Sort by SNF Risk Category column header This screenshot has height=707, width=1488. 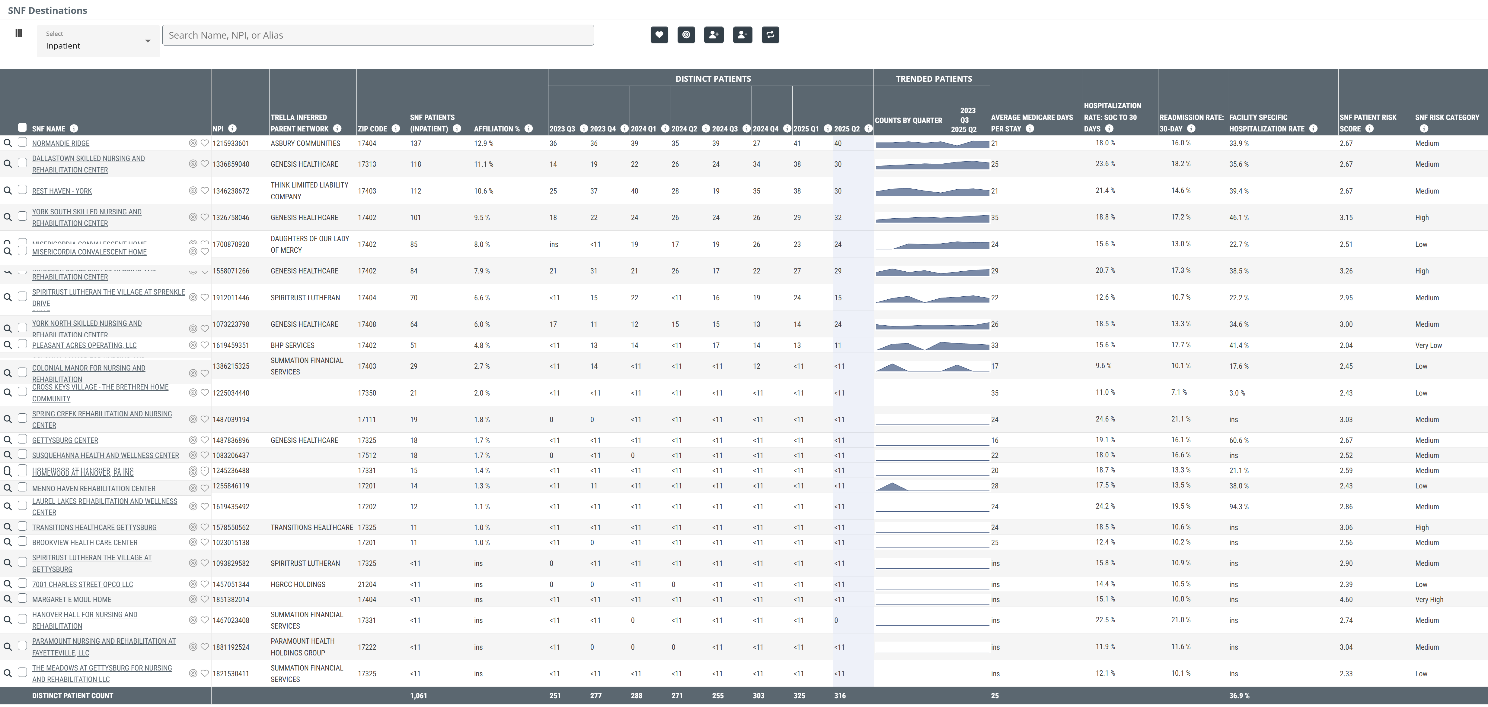tap(1446, 117)
